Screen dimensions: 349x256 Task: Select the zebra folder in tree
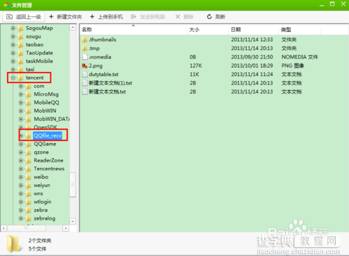[40, 210]
